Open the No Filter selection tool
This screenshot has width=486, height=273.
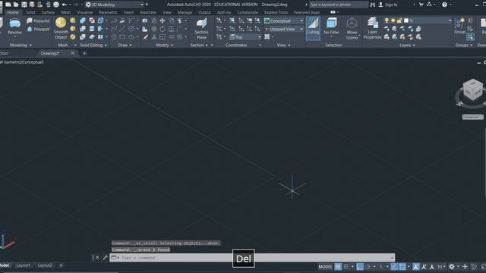pyautogui.click(x=331, y=27)
